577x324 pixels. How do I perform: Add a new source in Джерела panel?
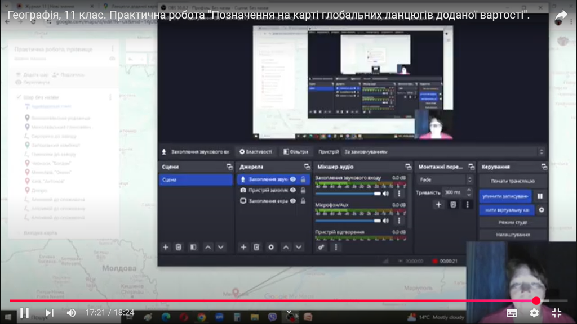click(x=243, y=247)
